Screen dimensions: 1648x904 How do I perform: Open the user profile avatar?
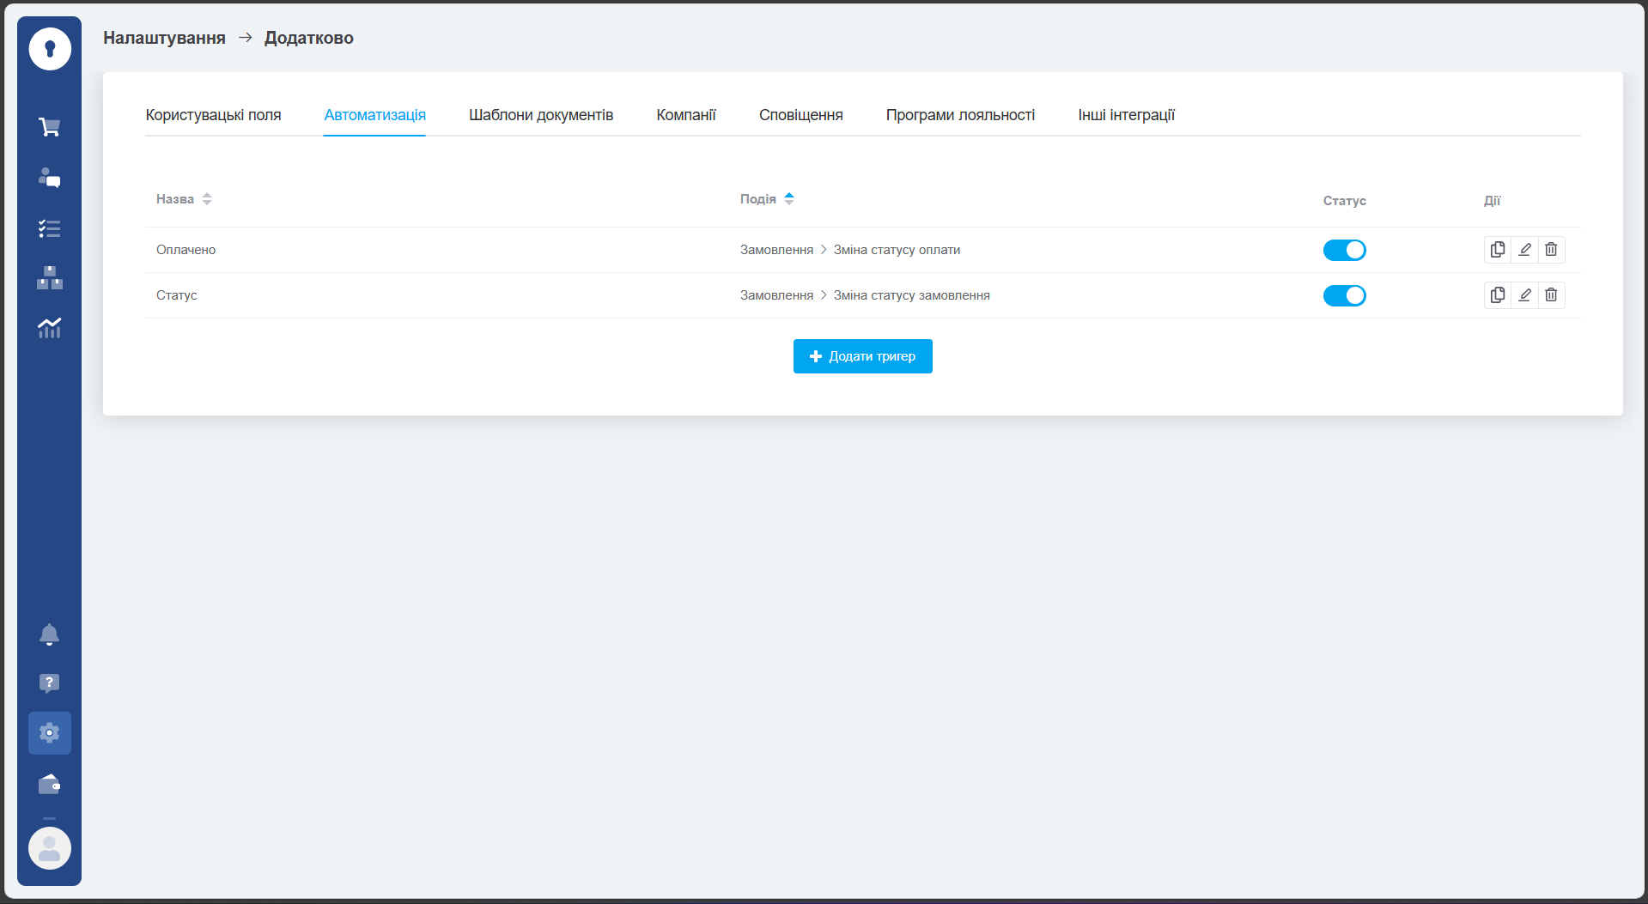coord(50,848)
